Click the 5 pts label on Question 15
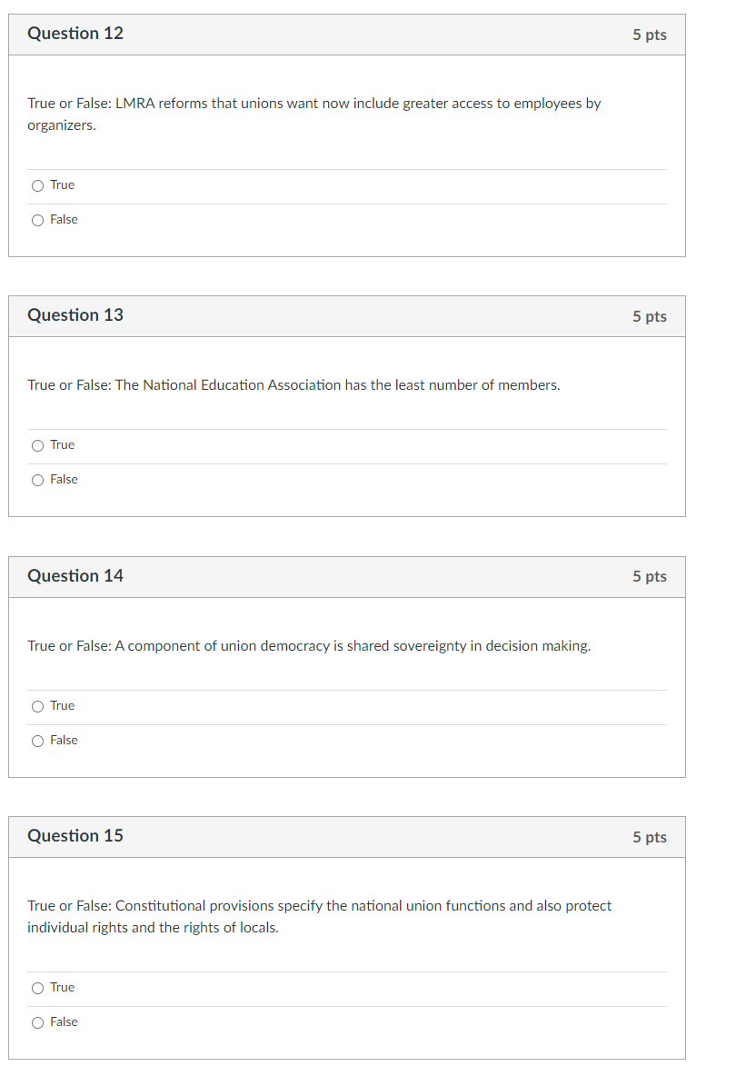The height and width of the screenshot is (1086, 736). [x=651, y=837]
